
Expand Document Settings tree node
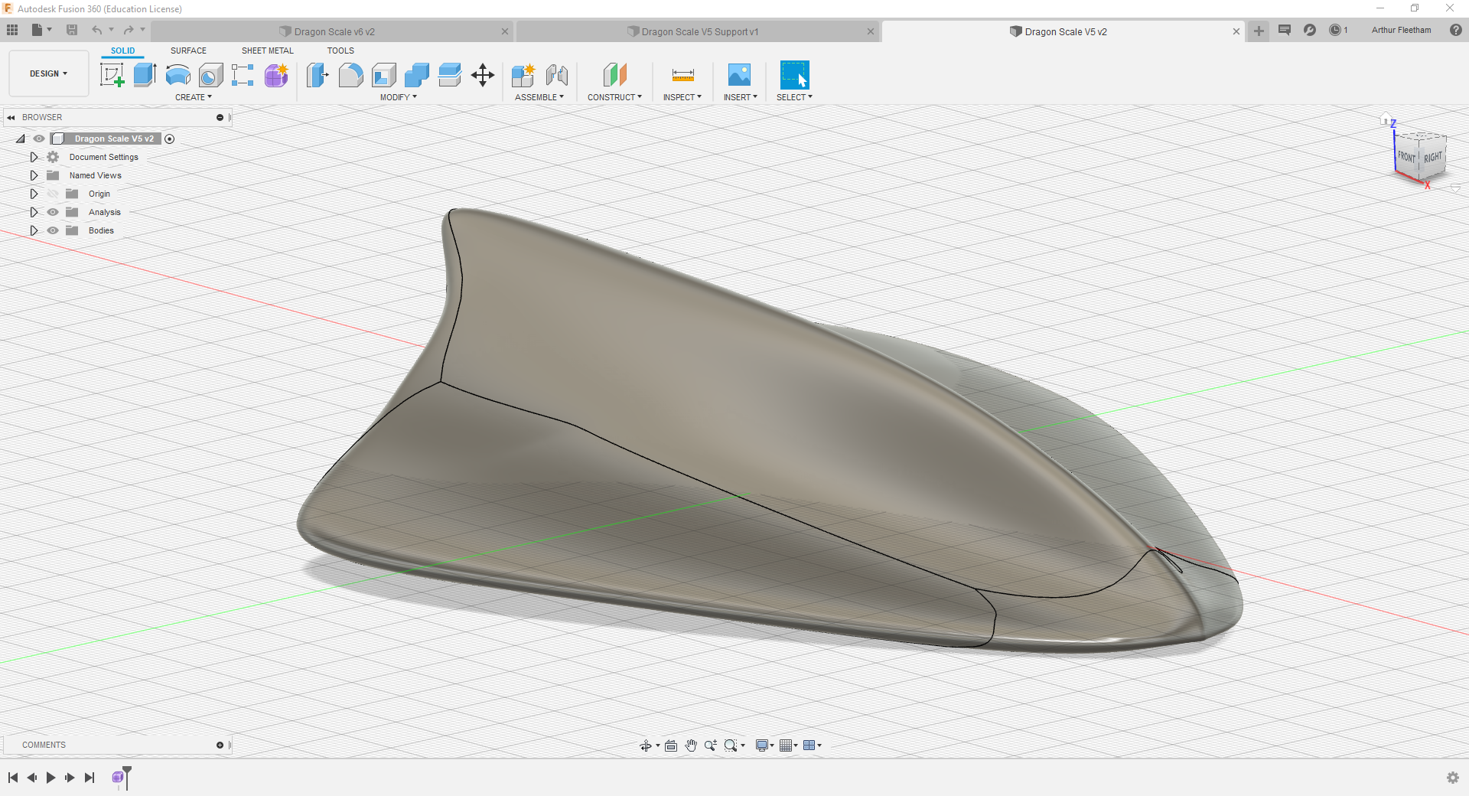point(34,157)
